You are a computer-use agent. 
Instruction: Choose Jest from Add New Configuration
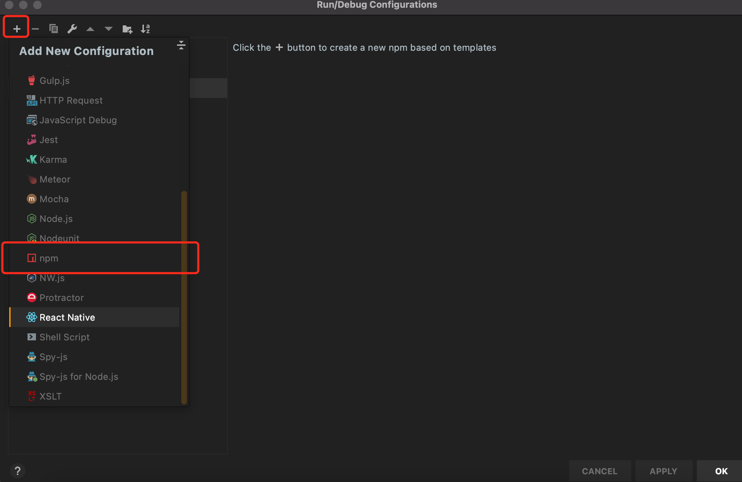click(49, 140)
